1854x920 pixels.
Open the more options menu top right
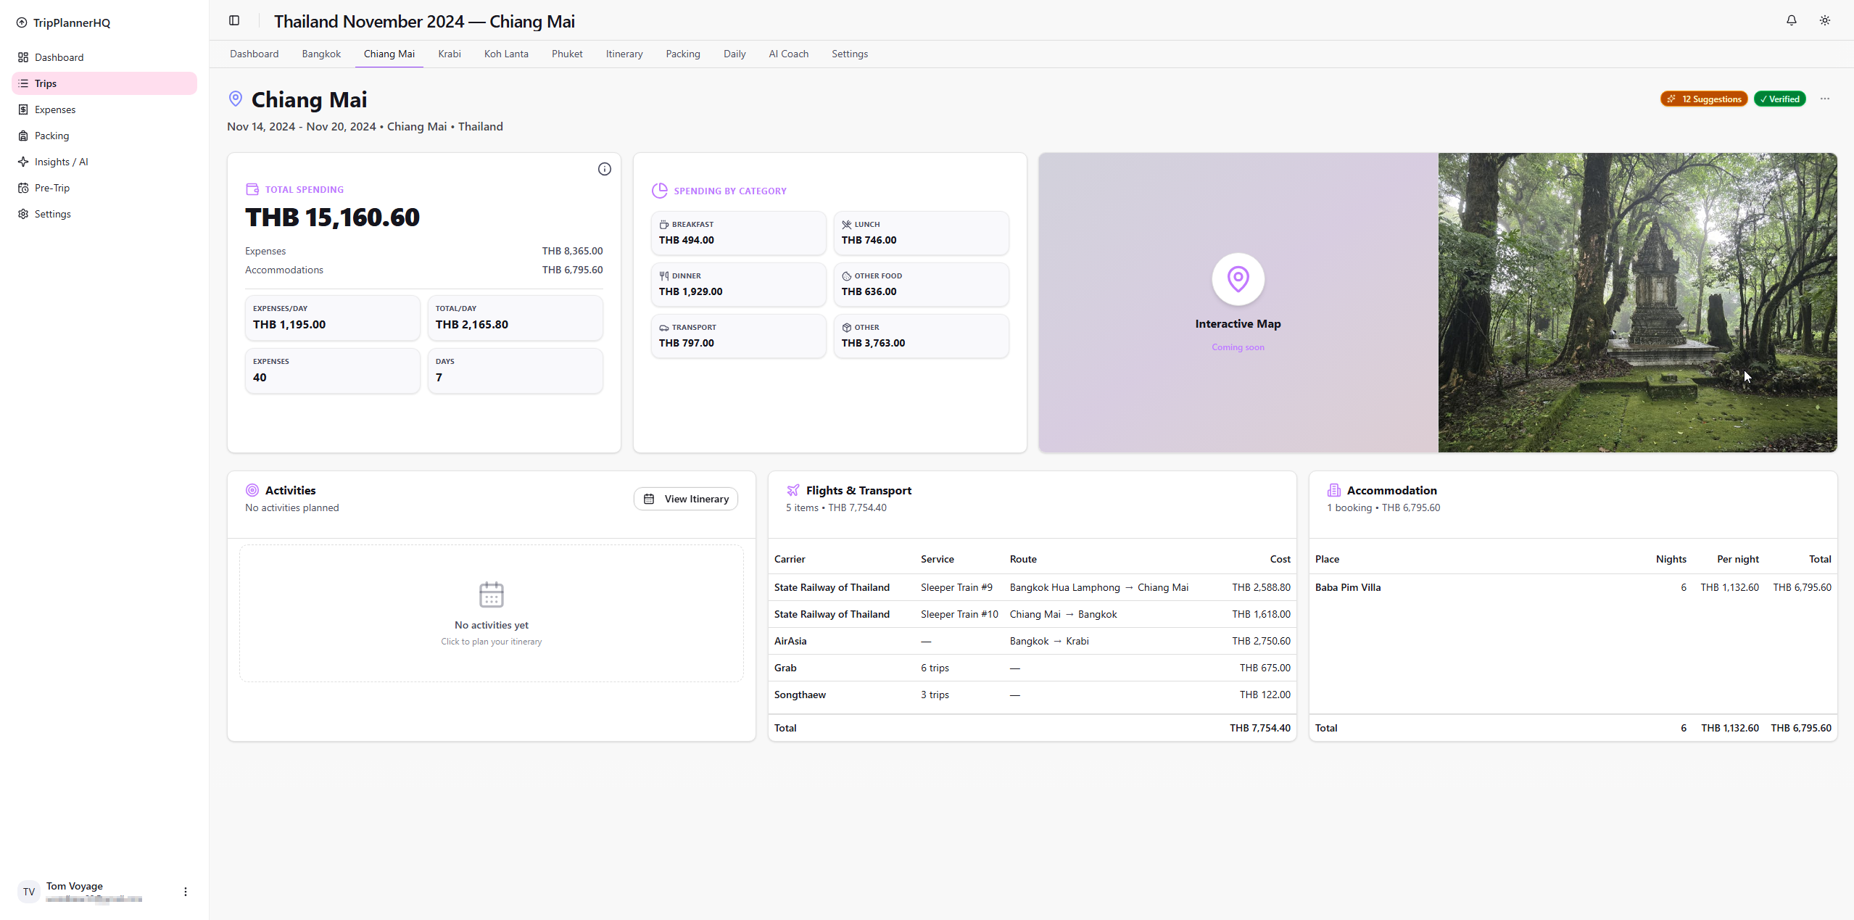(1824, 99)
